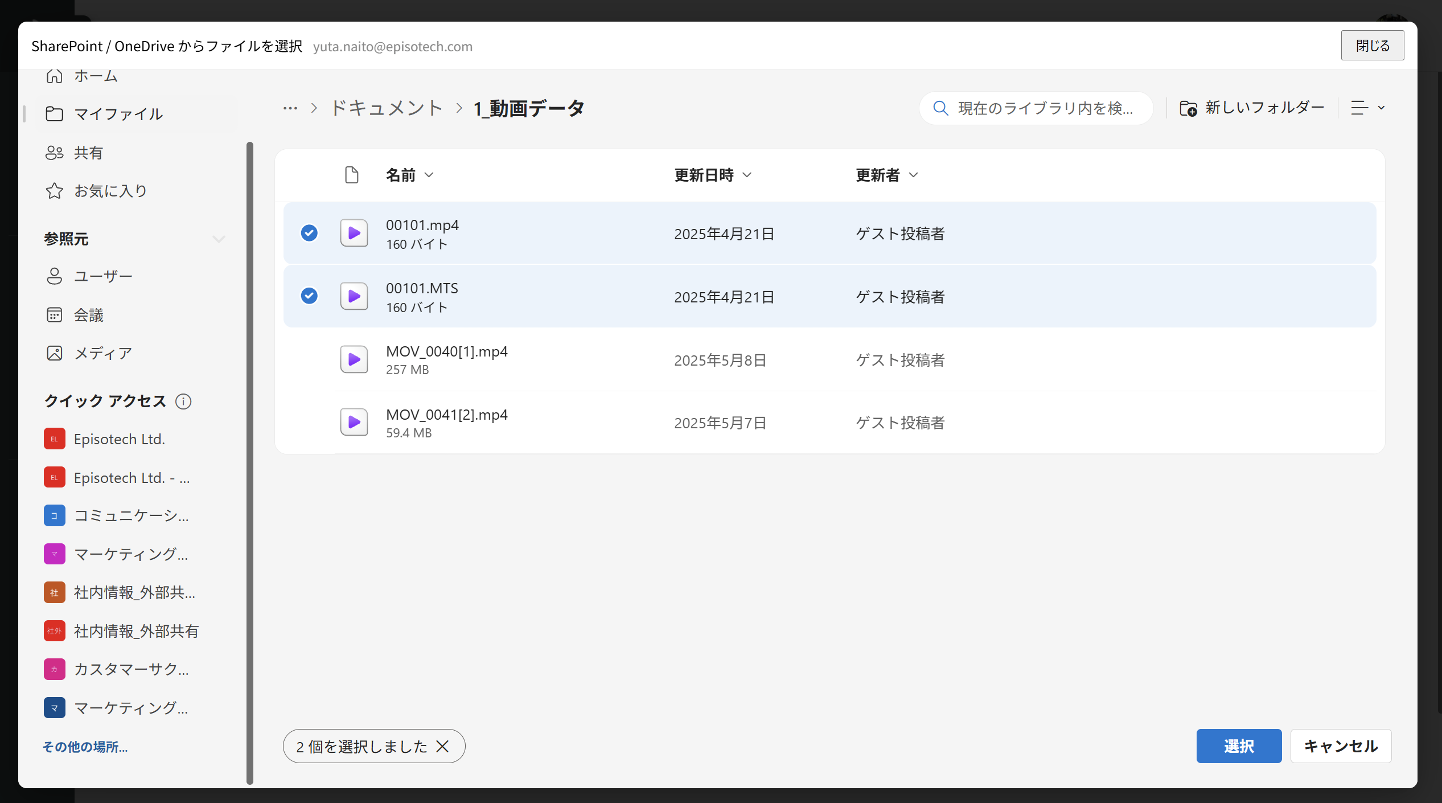Viewport: 1442px width, 803px height.
Task: Browse by ユーザー
Action: pos(104,276)
